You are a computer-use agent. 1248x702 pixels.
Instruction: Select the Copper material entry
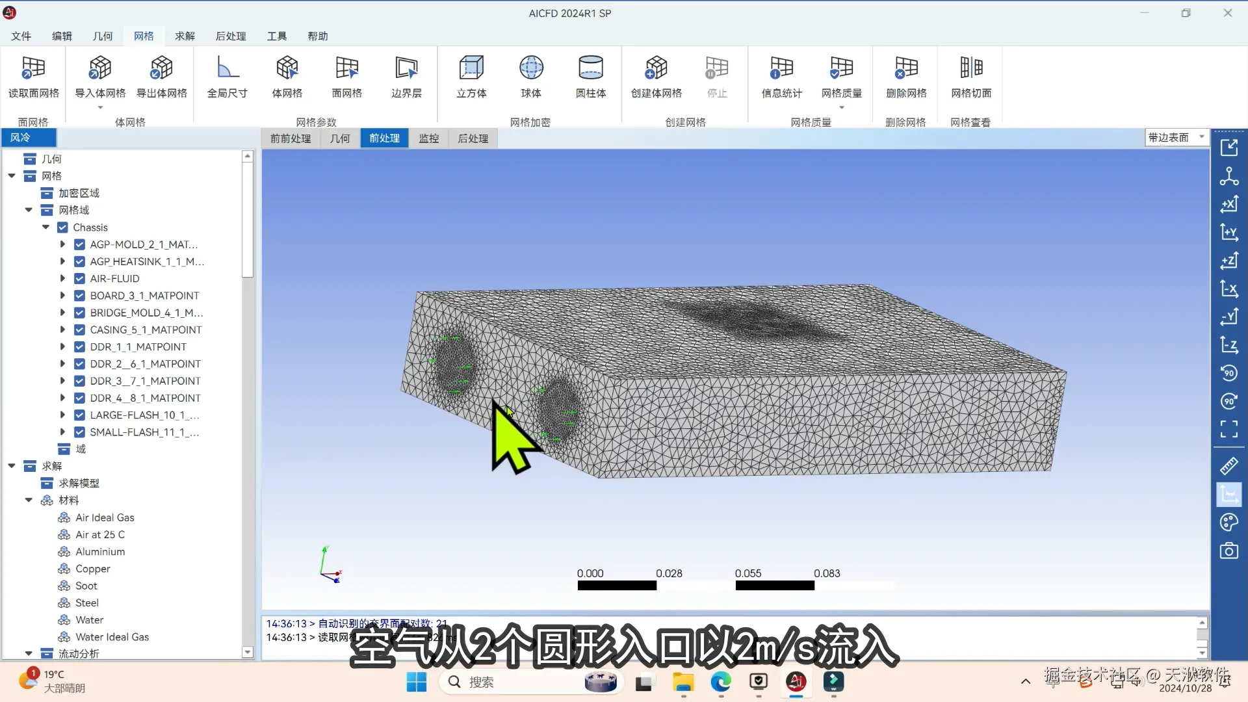92,569
